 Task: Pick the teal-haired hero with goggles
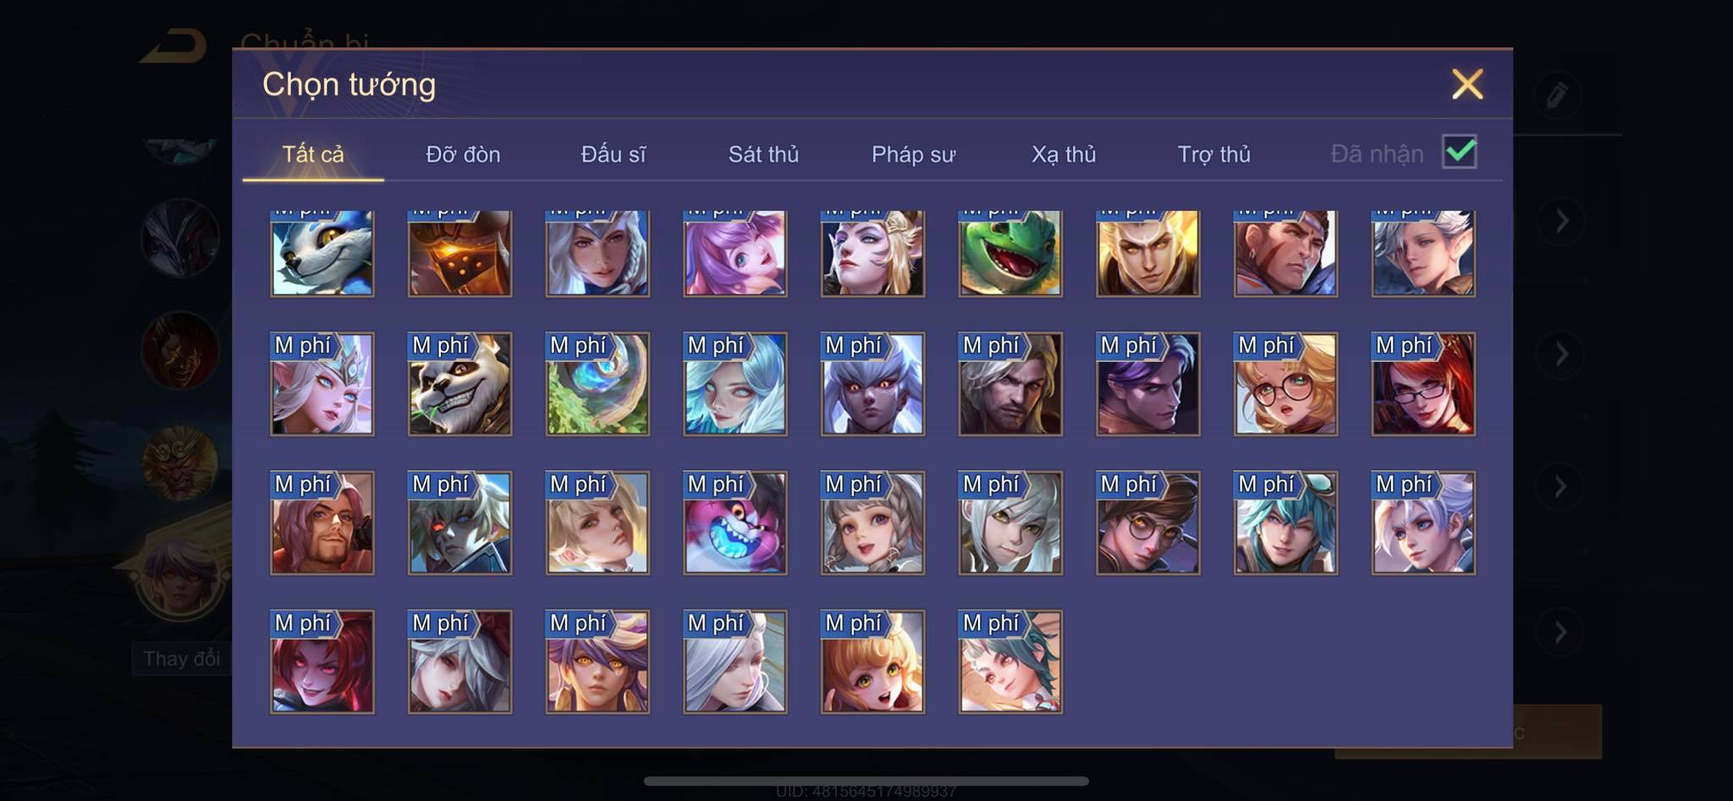click(1285, 523)
